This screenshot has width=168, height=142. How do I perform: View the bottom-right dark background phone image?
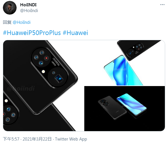[125, 108]
